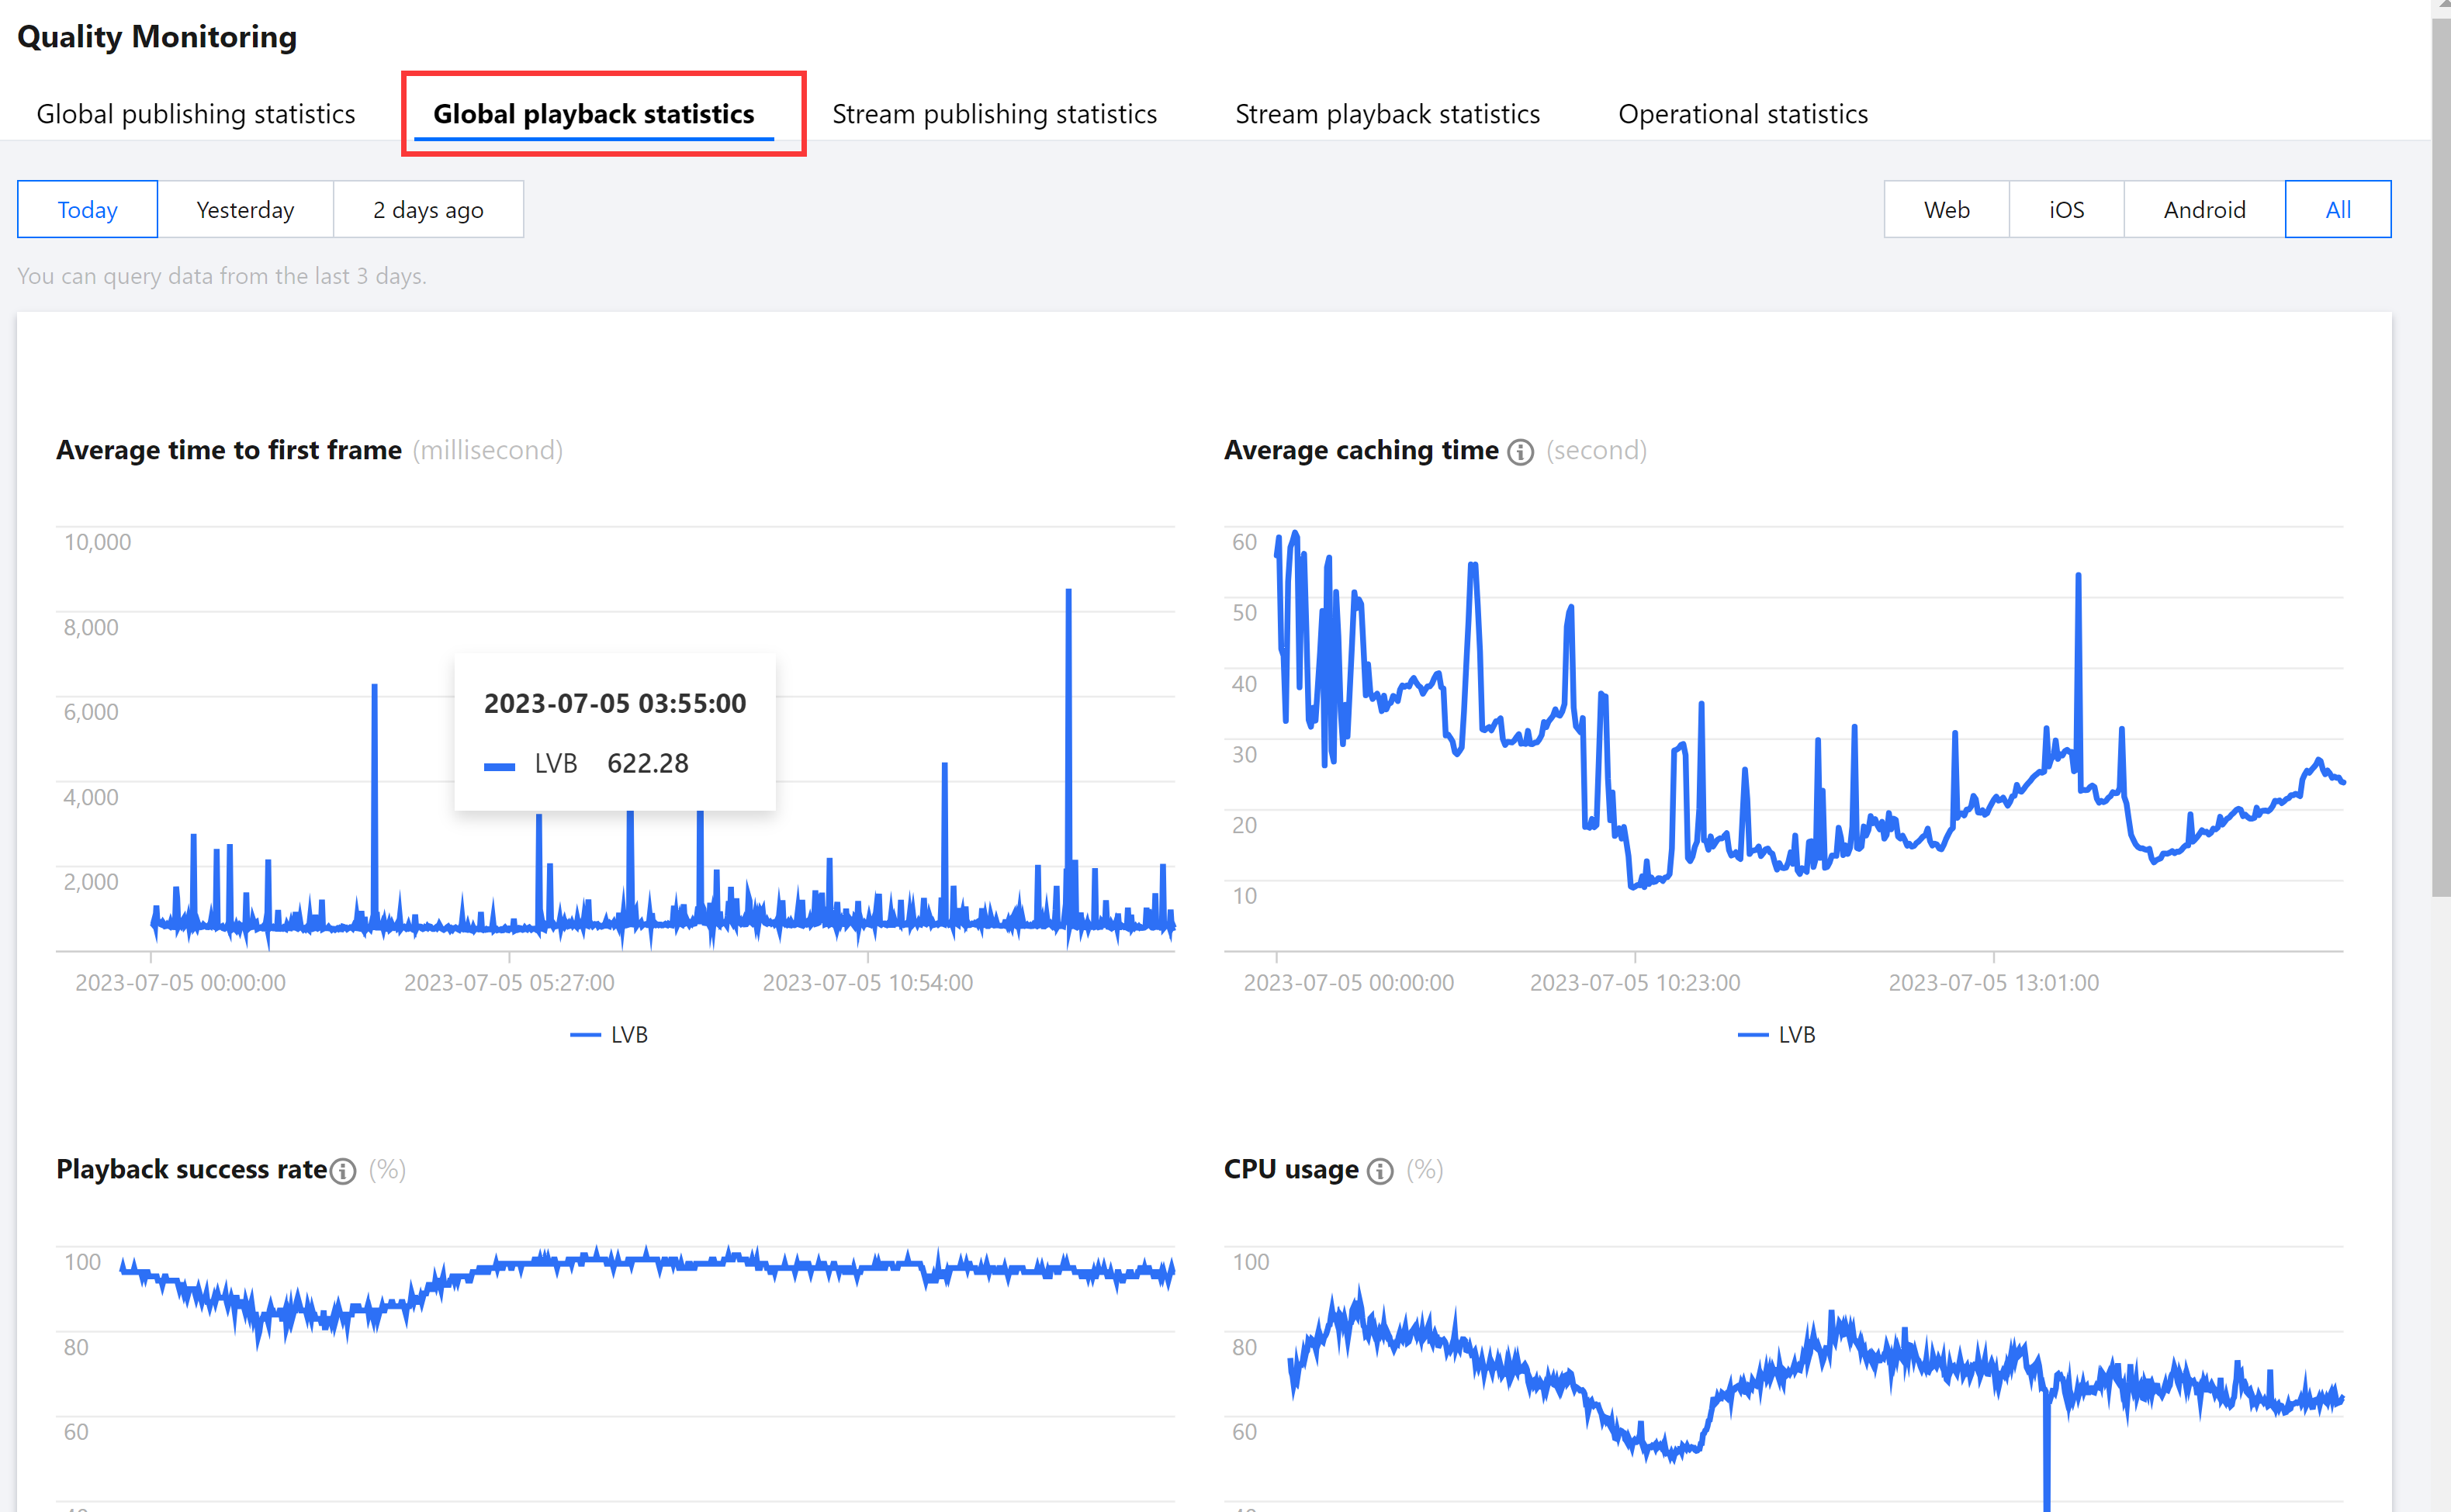Open Global publishing statistics tab
This screenshot has width=2451, height=1512.
pos(196,114)
